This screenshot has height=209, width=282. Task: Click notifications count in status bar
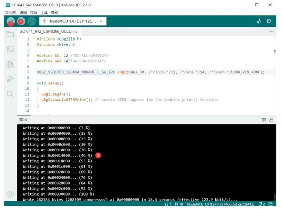[x=262, y=204]
